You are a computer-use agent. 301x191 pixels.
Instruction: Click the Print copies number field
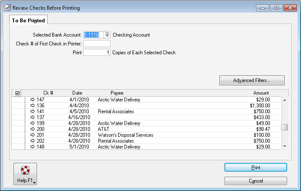pyautogui.click(x=97, y=53)
